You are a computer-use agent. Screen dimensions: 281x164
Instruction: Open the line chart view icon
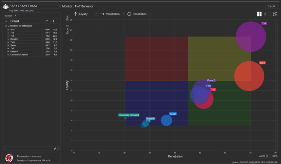click(275, 14)
